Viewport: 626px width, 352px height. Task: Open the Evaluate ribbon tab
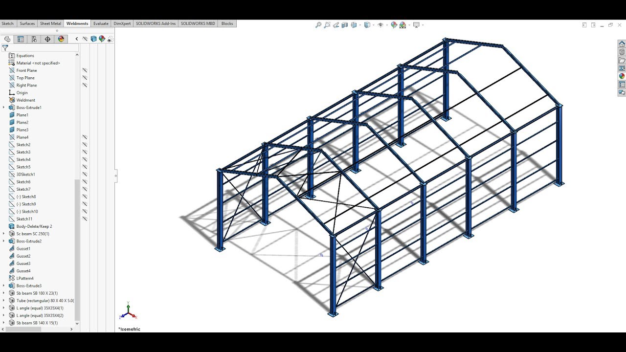101,23
